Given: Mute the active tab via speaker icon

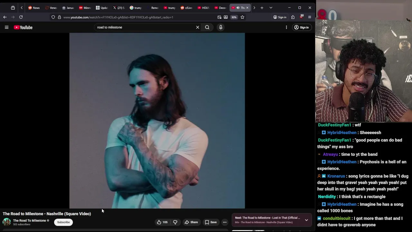Looking at the screenshot, I should tap(238, 8).
